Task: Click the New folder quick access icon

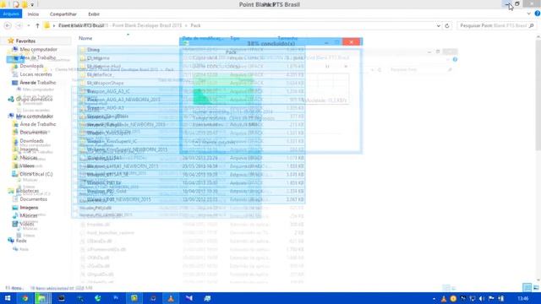Action: point(25,4)
